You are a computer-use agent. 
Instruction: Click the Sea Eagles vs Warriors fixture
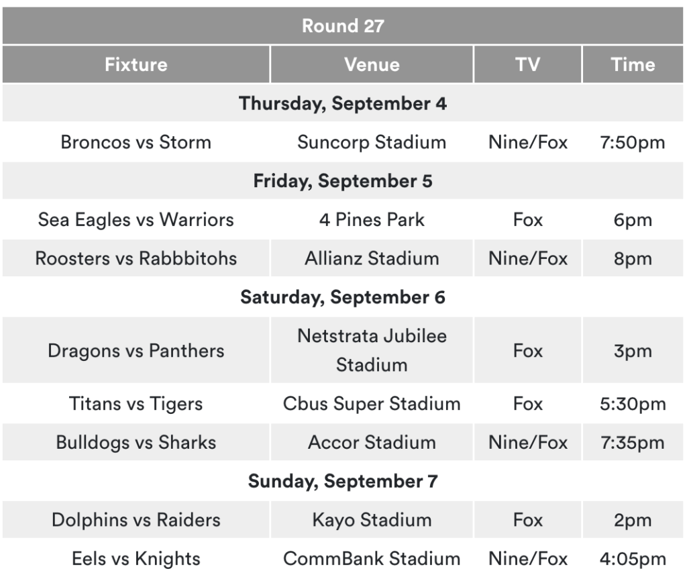pos(136,220)
